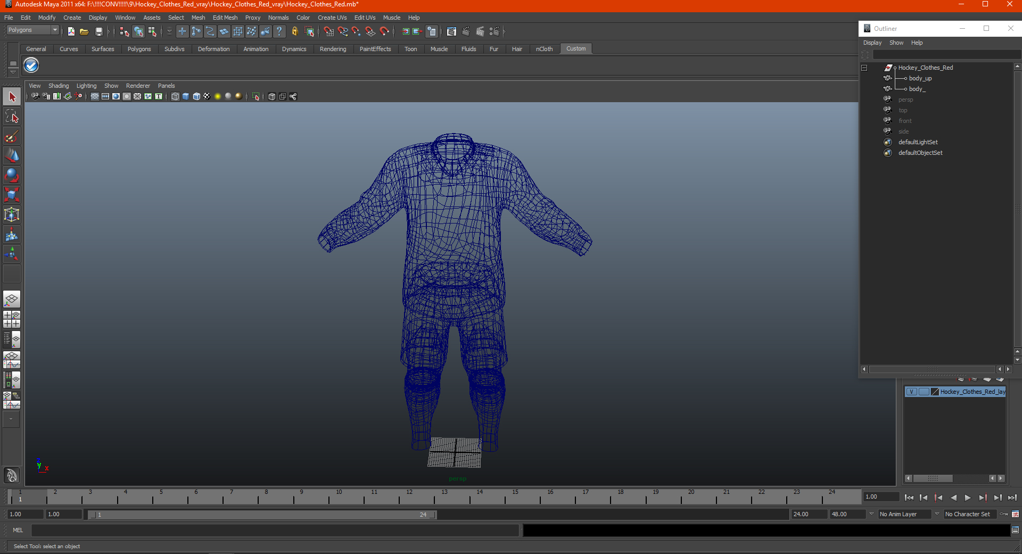Viewport: 1022px width, 554px height.
Task: Click the MEL command input field
Action: 275,530
